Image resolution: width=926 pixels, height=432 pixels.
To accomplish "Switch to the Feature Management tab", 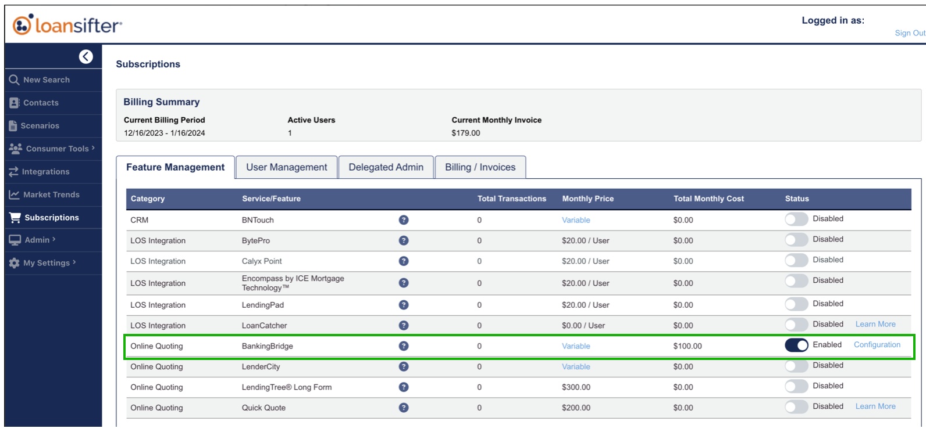I will click(175, 167).
